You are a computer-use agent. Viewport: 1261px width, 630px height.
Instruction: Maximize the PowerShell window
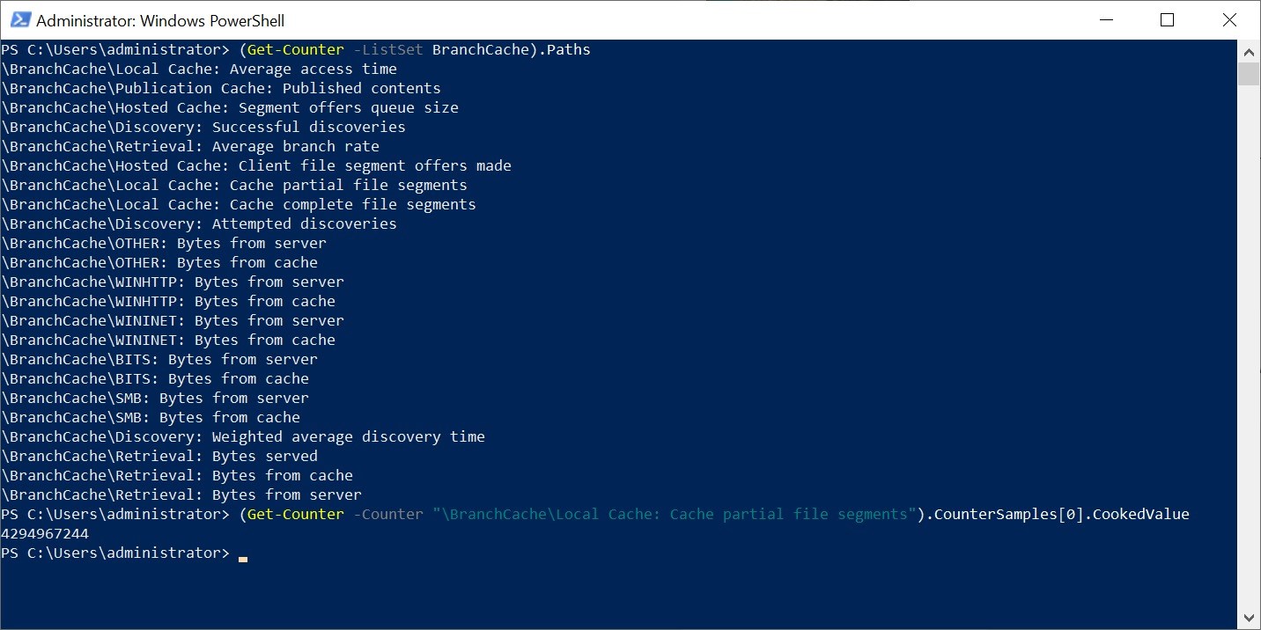click(1168, 19)
